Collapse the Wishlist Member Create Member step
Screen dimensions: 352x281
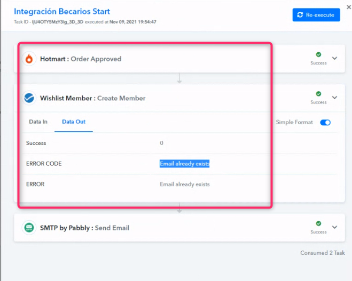[x=334, y=98]
